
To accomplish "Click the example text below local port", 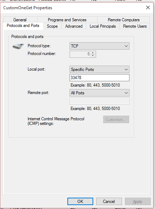I will [x=95, y=85].
